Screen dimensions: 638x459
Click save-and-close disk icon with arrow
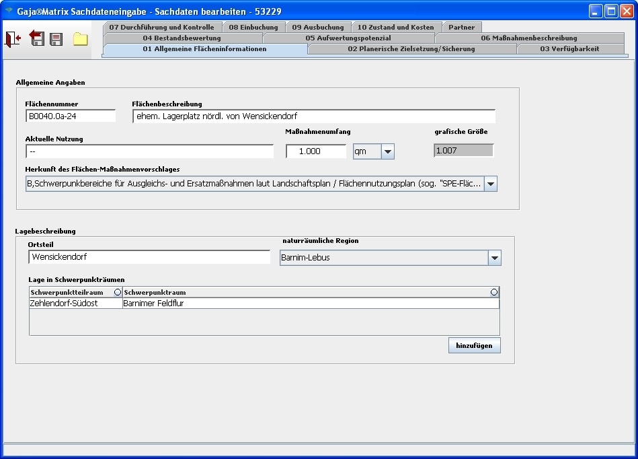[36, 39]
